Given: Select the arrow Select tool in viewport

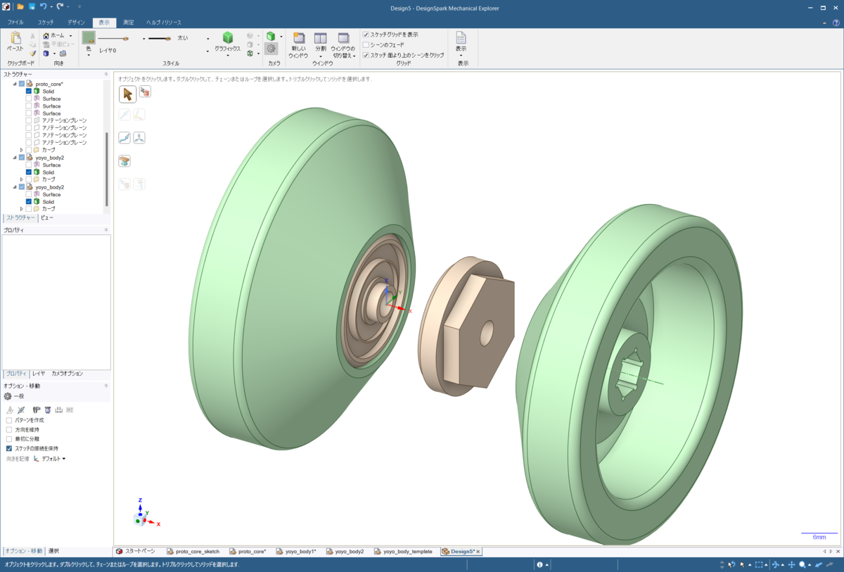Looking at the screenshot, I should point(127,94).
